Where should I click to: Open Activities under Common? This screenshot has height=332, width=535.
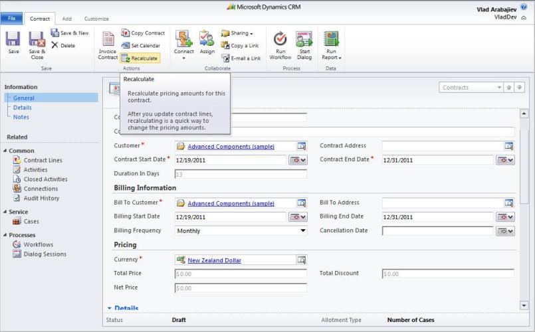(x=30, y=169)
